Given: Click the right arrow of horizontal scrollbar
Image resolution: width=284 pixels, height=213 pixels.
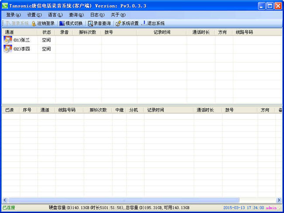Looking at the screenshot, I should tap(278, 200).
